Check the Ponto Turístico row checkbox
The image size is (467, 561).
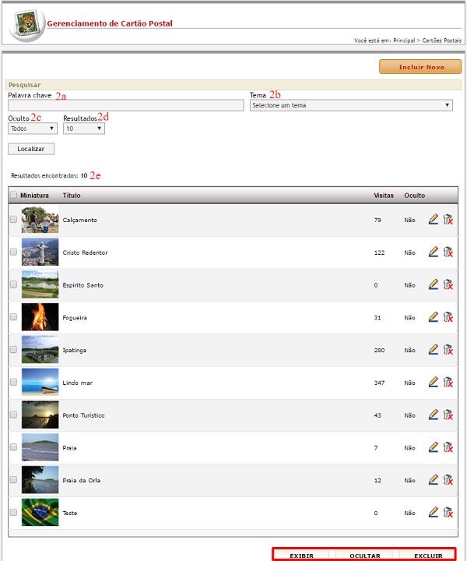(x=13, y=415)
